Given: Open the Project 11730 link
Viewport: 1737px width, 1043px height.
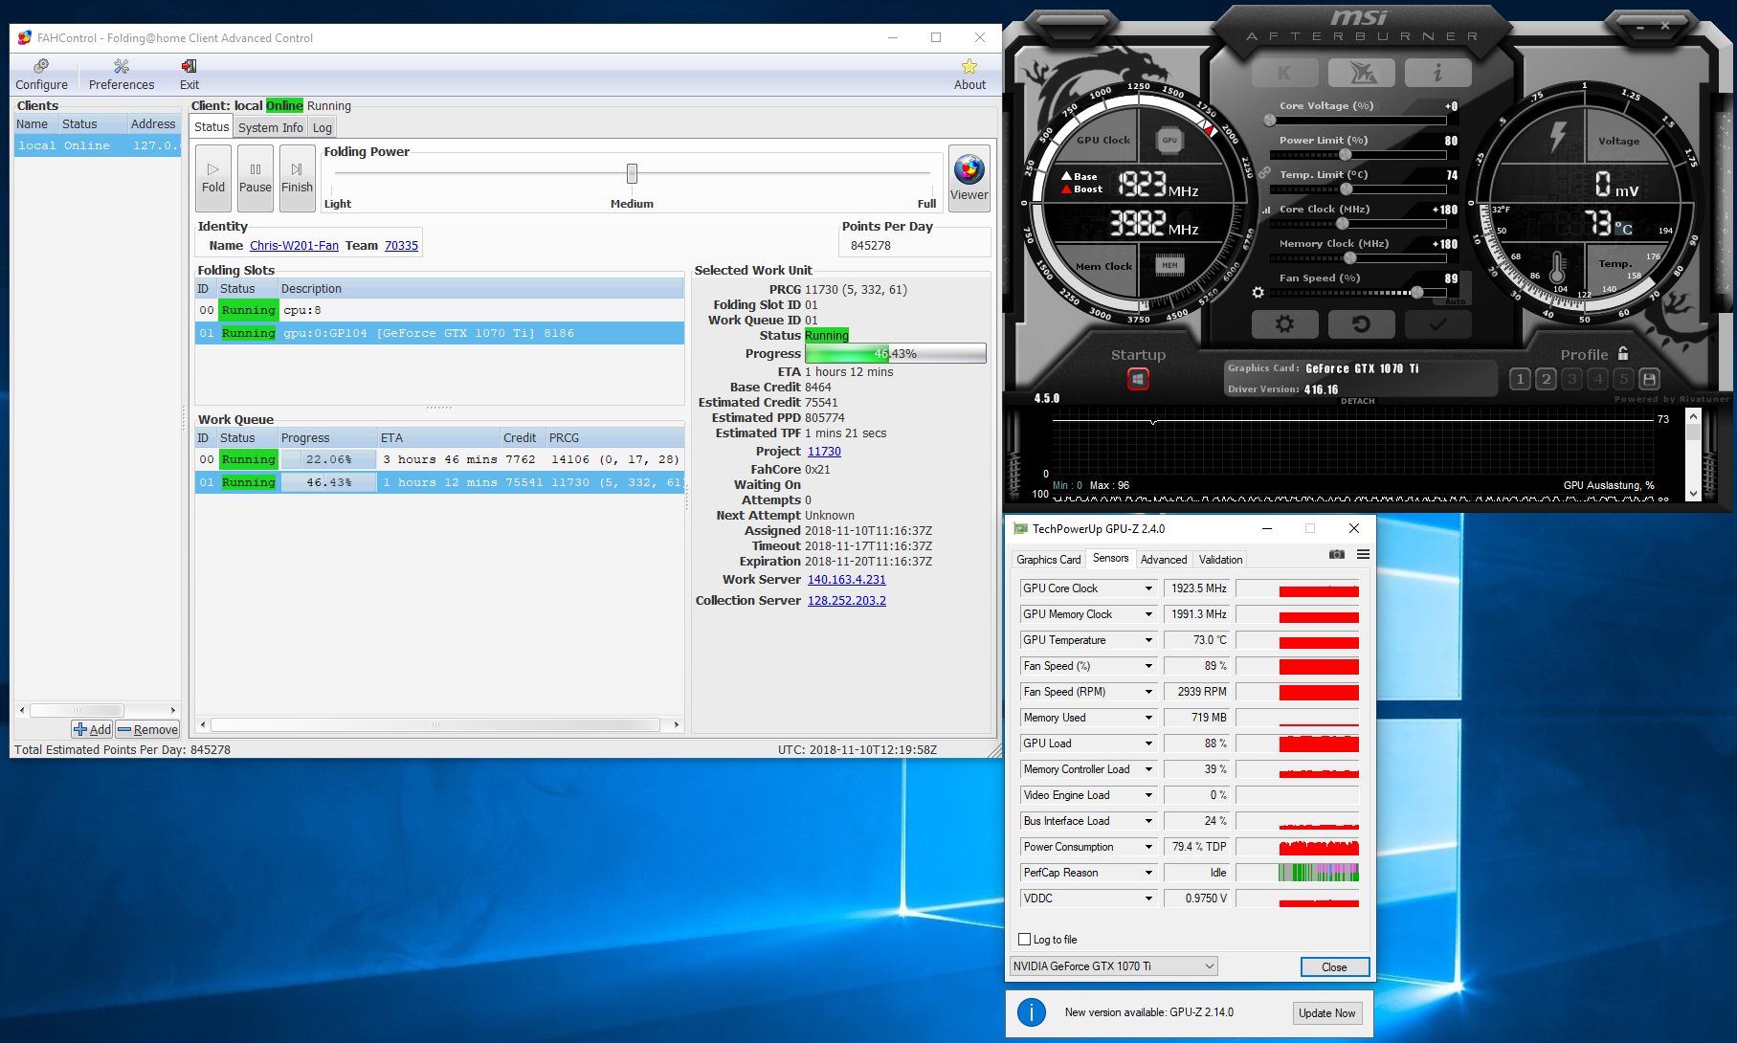Looking at the screenshot, I should coord(824,452).
